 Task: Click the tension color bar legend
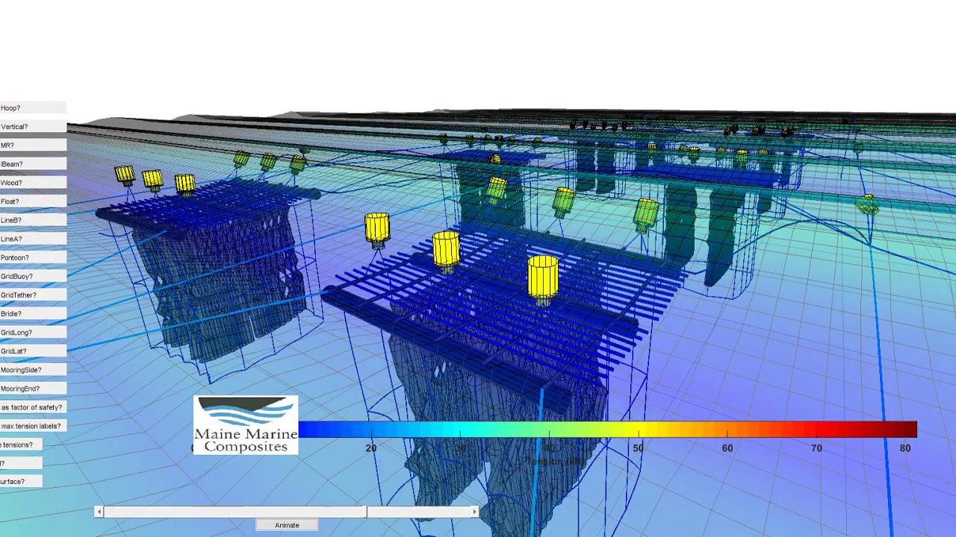607,429
